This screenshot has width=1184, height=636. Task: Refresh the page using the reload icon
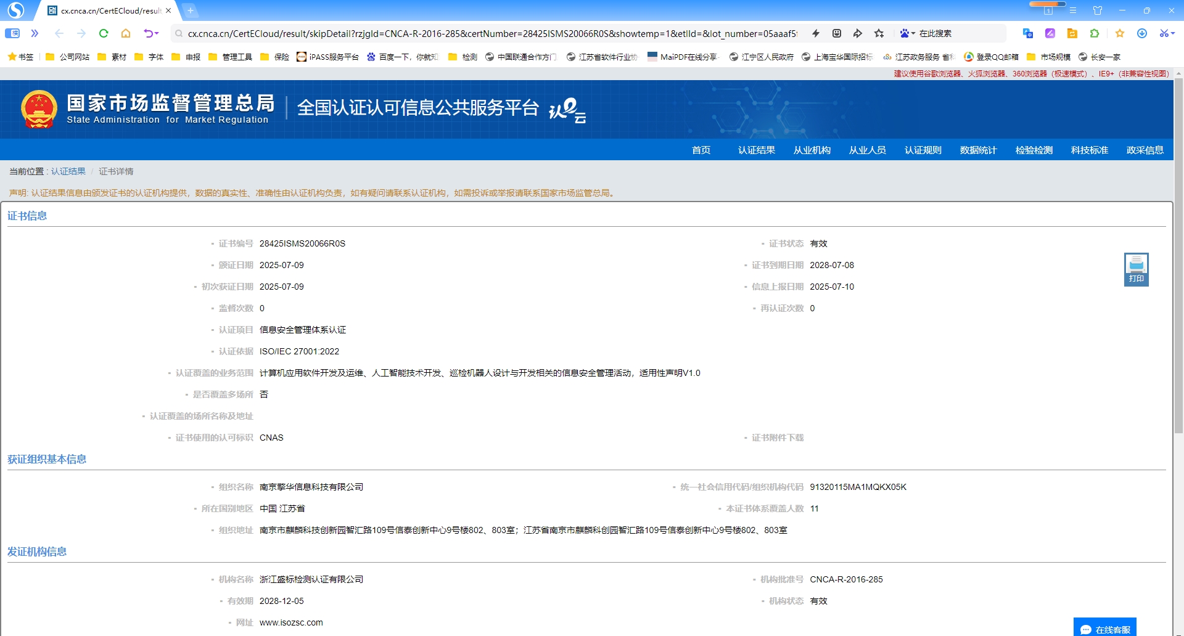coord(104,34)
